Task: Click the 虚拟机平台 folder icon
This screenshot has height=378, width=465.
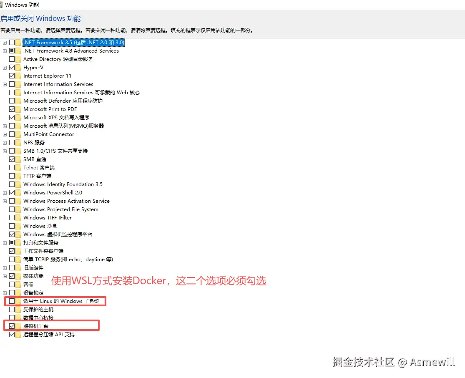Action: click(18, 326)
